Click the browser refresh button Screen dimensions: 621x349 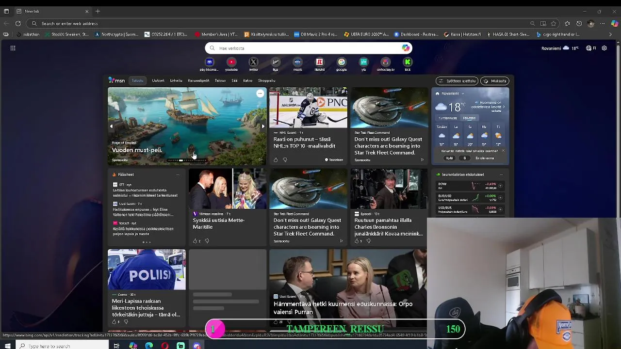point(18,23)
